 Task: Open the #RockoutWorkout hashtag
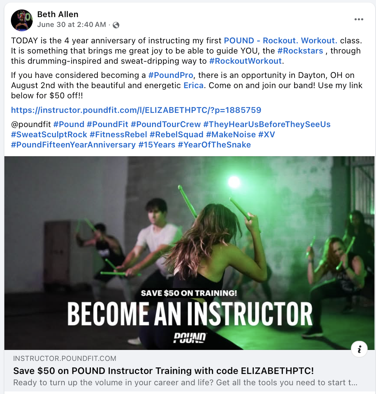(x=245, y=61)
